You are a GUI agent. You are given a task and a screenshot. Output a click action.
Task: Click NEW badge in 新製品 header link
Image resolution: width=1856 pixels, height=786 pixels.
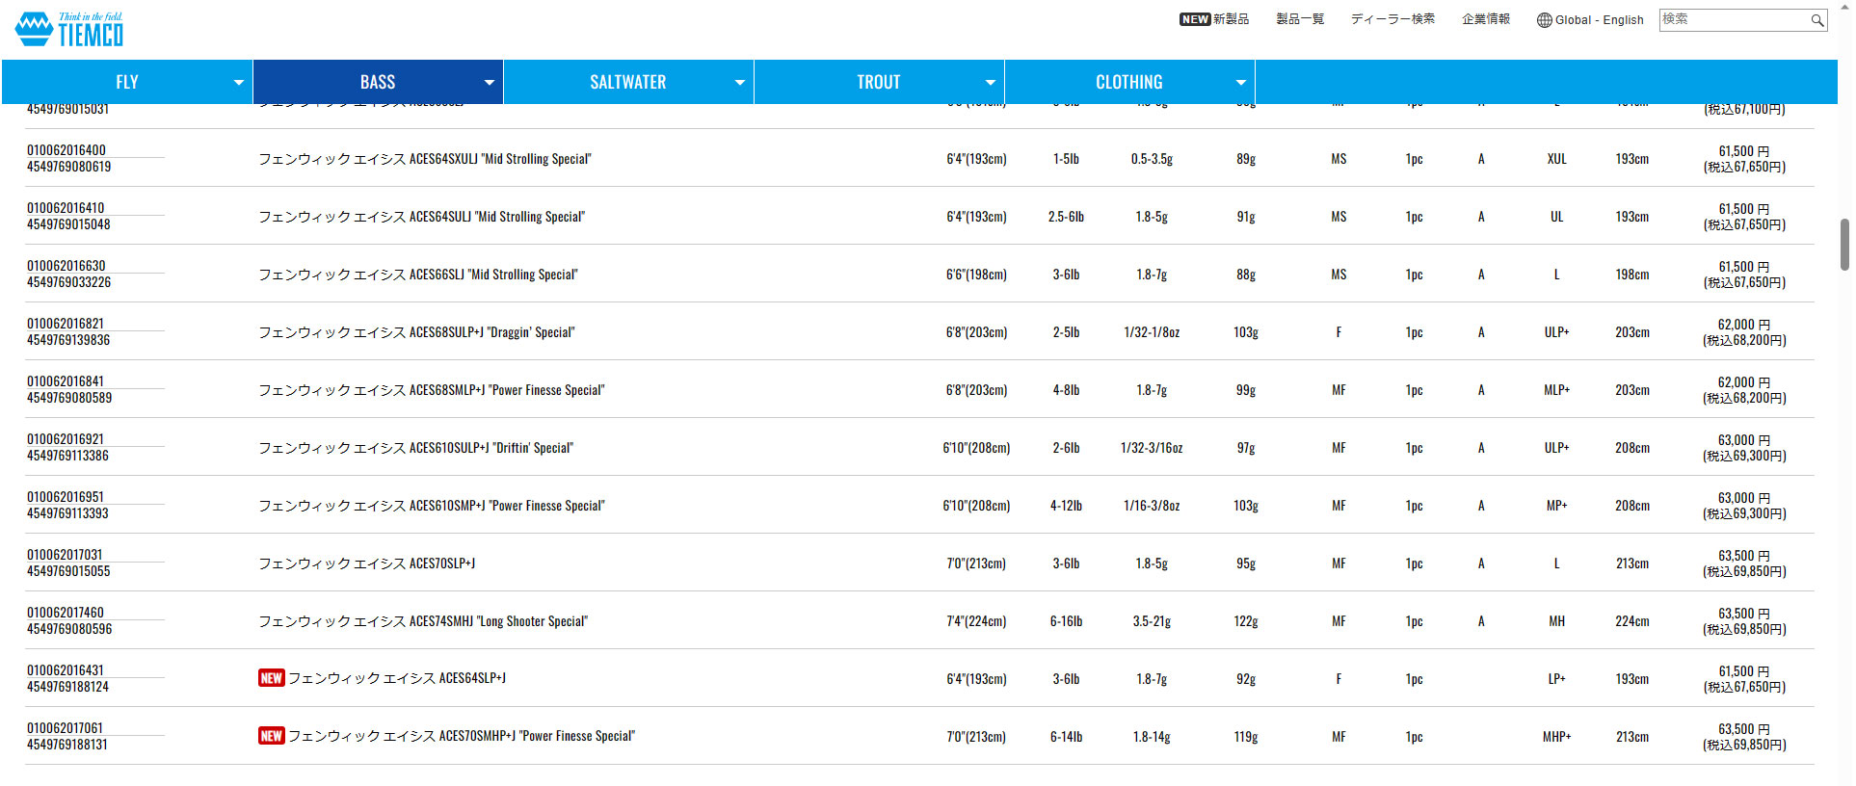click(x=1195, y=19)
